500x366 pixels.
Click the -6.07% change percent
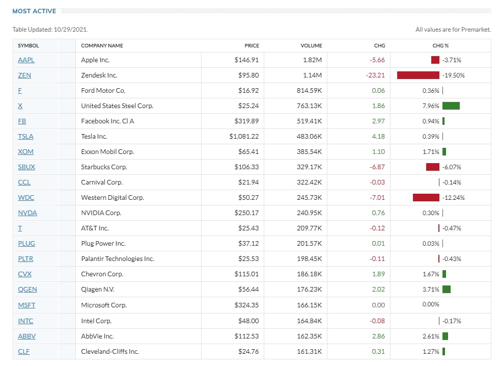(x=452, y=167)
